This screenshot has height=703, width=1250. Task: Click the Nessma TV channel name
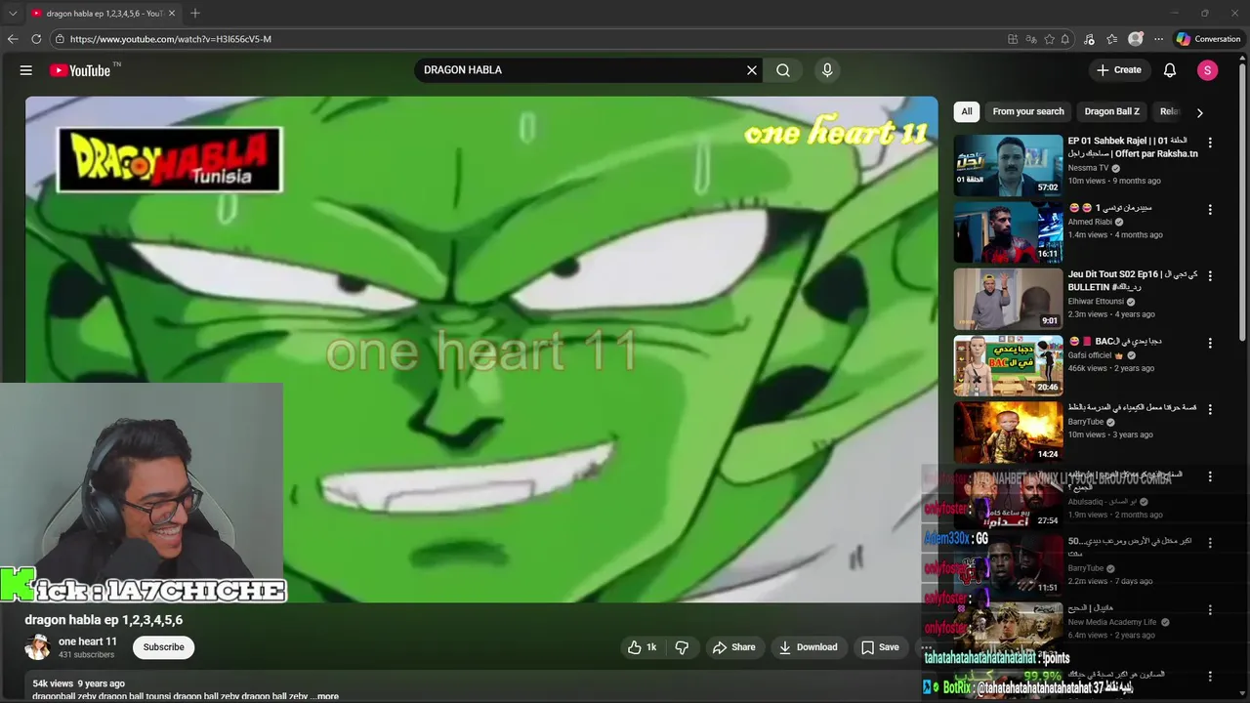tap(1088, 168)
